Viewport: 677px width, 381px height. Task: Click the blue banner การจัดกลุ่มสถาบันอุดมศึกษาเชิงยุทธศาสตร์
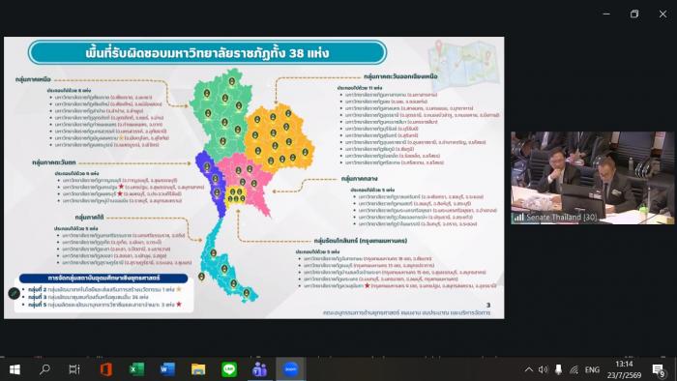pyautogui.click(x=103, y=278)
